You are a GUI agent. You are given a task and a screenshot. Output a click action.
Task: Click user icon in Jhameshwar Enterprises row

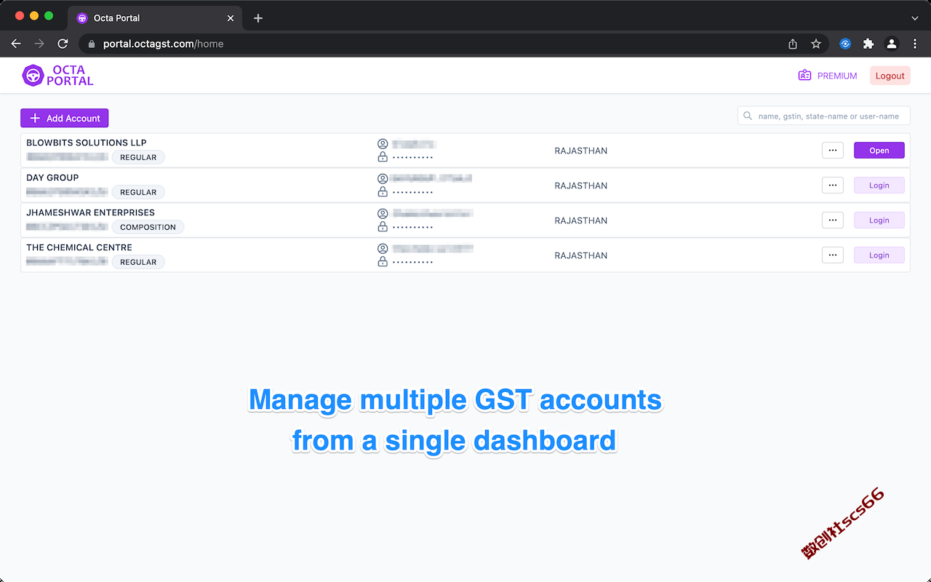(383, 214)
